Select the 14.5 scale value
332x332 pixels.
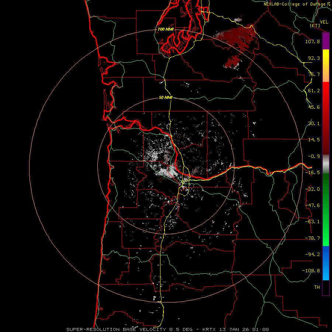tap(314, 140)
